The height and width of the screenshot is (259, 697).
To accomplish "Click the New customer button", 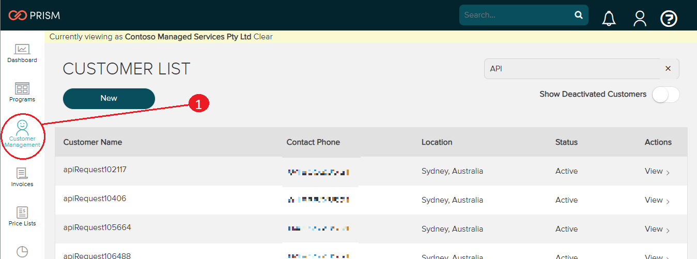I will [109, 98].
